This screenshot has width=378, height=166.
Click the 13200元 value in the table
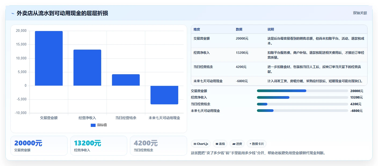(x=242, y=53)
